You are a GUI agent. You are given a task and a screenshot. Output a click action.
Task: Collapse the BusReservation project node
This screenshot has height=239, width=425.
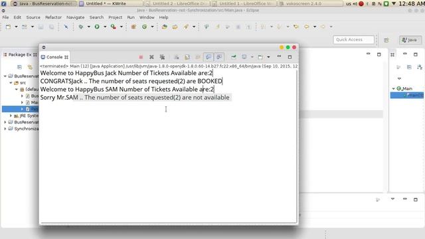point(5,76)
